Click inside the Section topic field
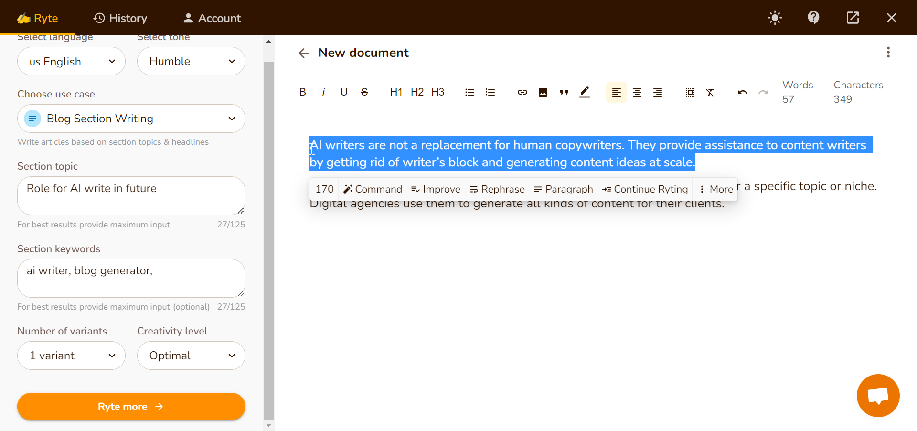This screenshot has height=431, width=917. pyautogui.click(x=131, y=195)
